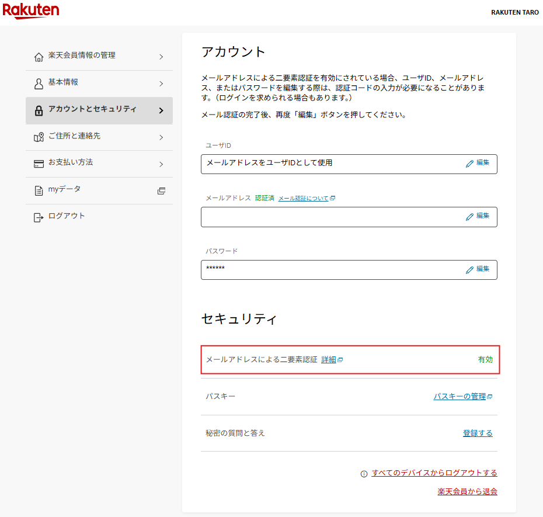Click the 楽天会員から退会 link

468,491
